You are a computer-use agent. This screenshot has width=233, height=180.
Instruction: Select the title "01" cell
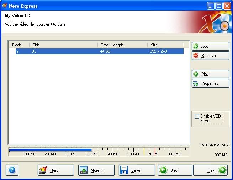coord(34,51)
